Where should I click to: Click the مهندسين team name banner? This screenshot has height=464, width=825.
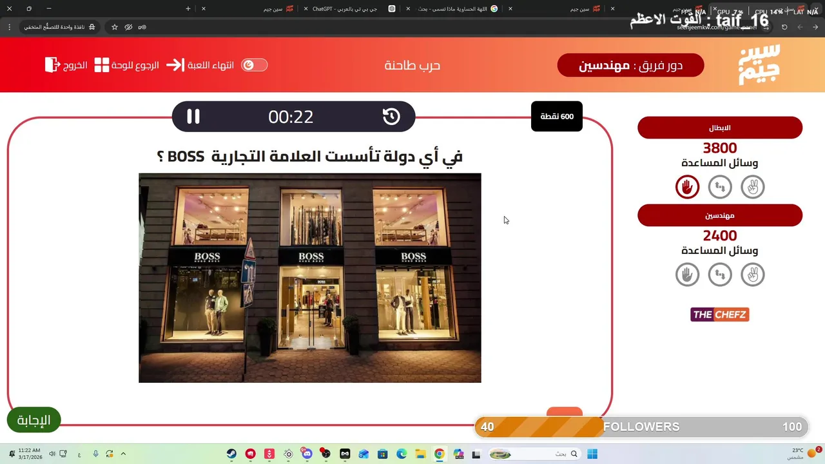point(720,215)
